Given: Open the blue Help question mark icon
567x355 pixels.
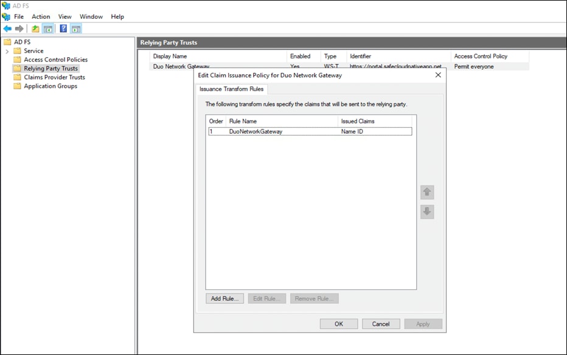Looking at the screenshot, I should 63,29.
